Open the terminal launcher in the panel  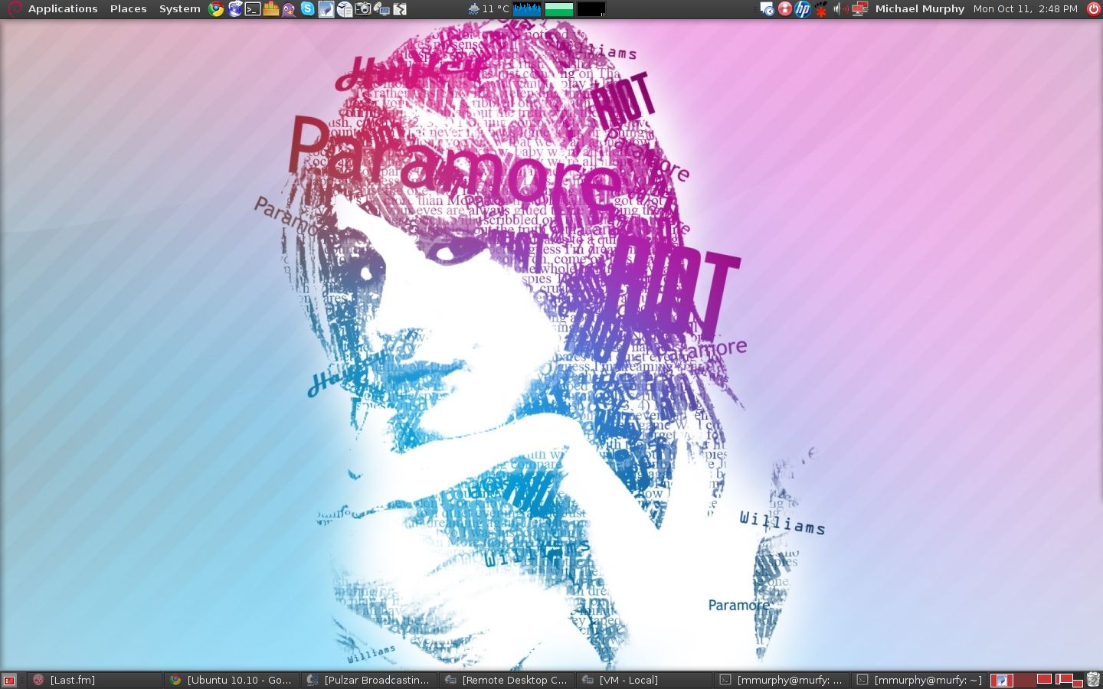253,9
